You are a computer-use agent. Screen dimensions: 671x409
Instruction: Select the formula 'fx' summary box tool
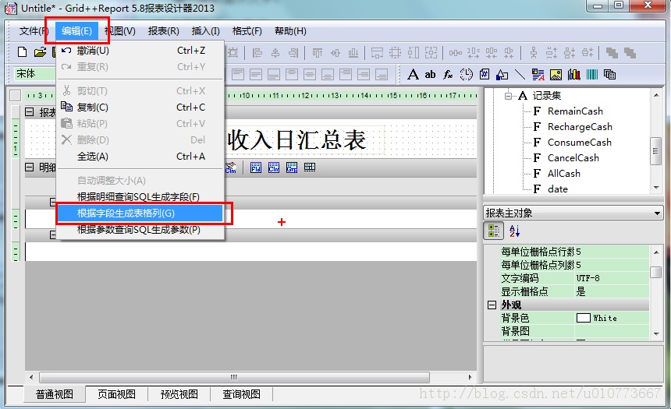pos(448,75)
